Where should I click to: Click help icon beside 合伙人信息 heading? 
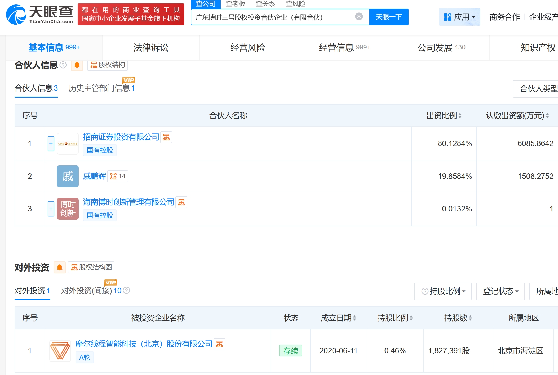click(63, 65)
